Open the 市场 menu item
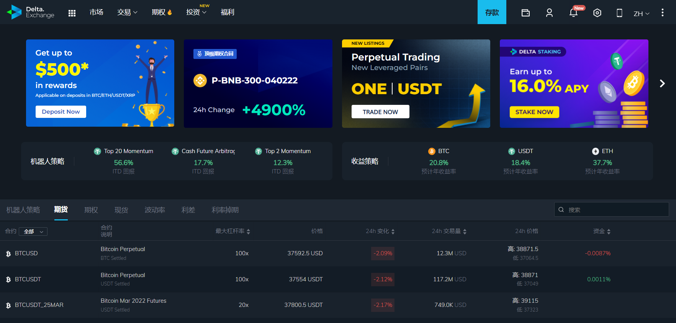Viewport: 676px width, 323px height. point(97,12)
